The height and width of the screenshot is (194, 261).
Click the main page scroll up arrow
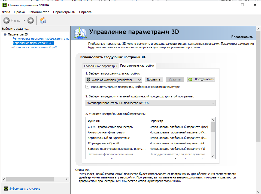pos(258,29)
